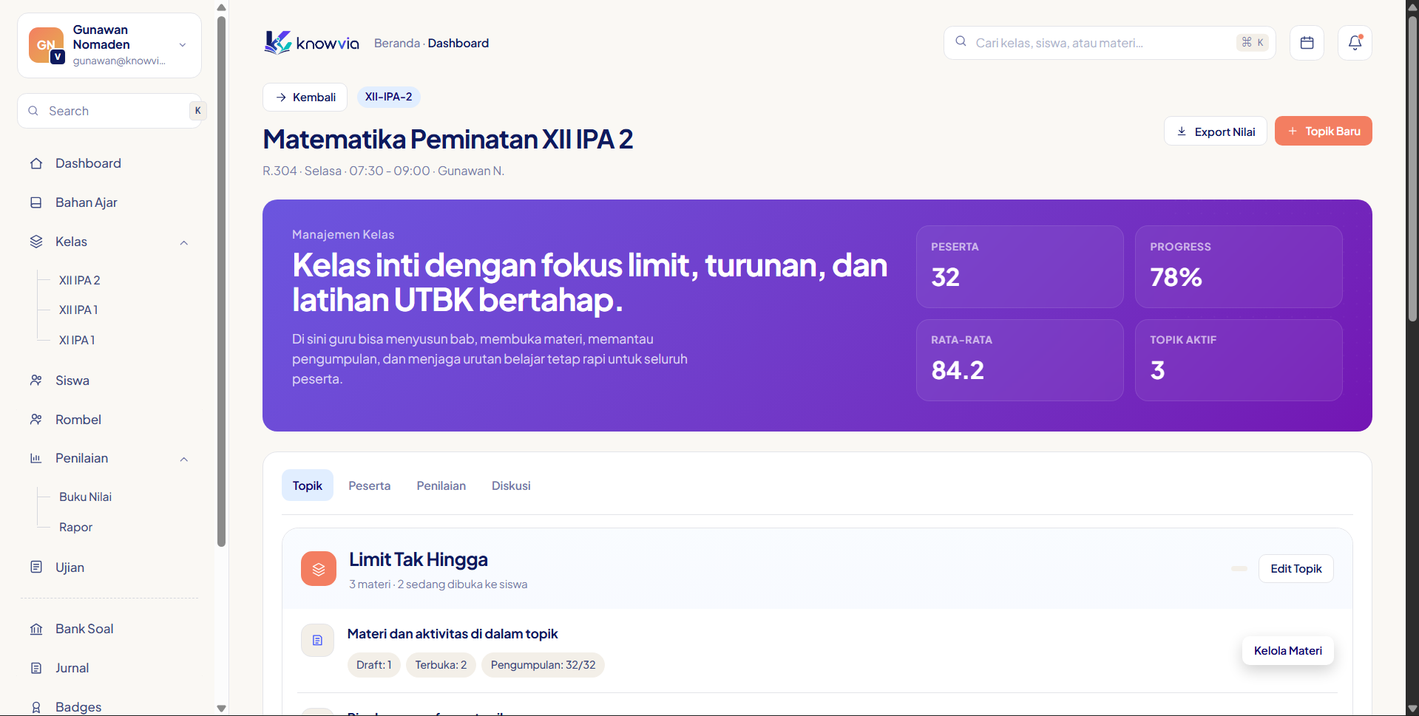The image size is (1419, 716).
Task: Open Buku Nilai under Penilaian
Action: click(85, 497)
